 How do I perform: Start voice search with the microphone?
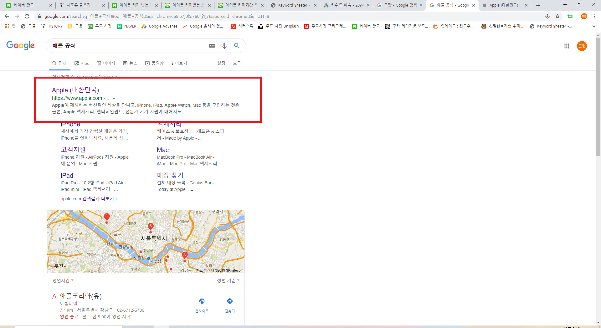click(x=224, y=46)
